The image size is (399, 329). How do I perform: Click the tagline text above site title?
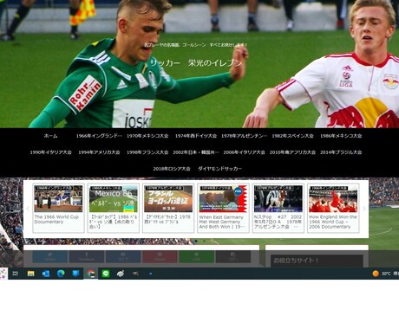coord(196,45)
